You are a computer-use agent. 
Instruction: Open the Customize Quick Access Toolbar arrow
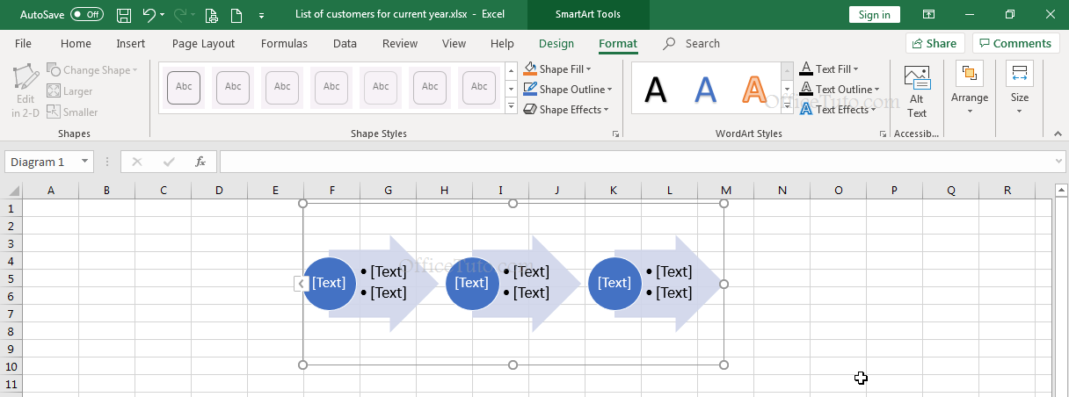(262, 16)
